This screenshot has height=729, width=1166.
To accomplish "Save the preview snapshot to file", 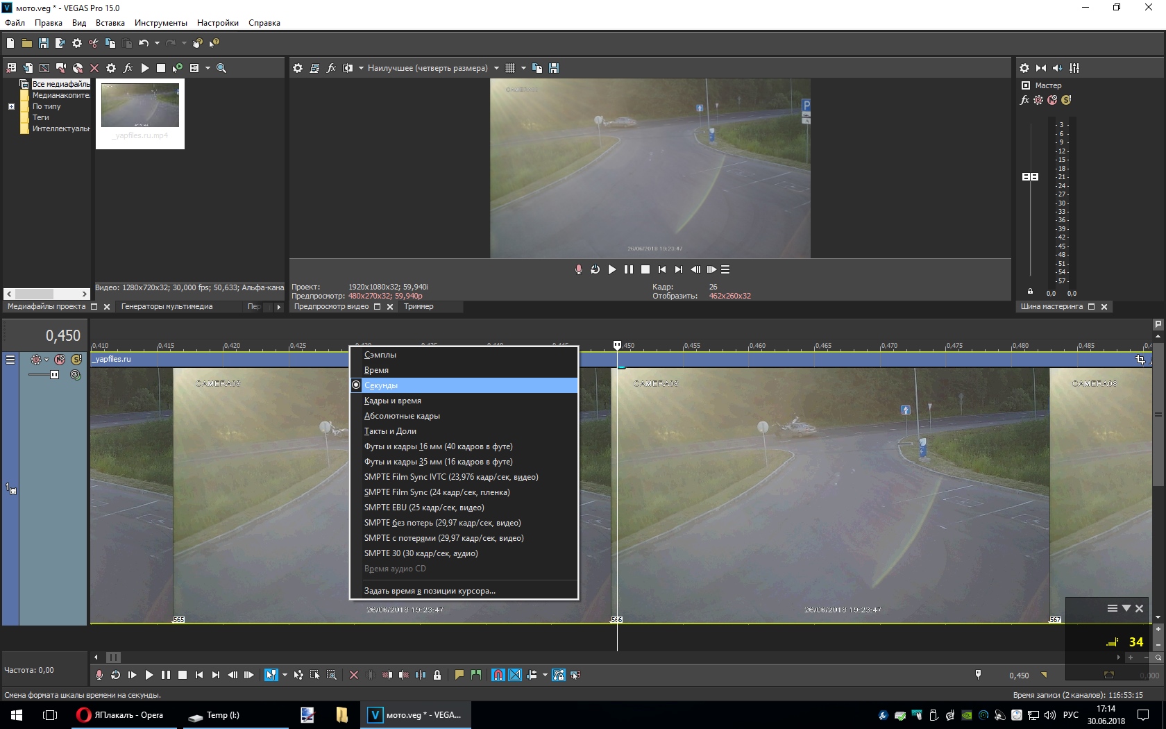I will pyautogui.click(x=554, y=68).
